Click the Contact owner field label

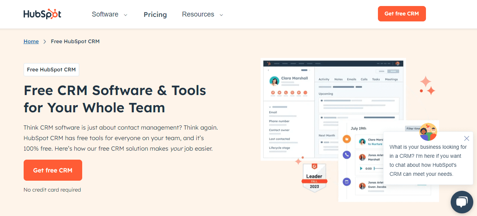coord(279,130)
